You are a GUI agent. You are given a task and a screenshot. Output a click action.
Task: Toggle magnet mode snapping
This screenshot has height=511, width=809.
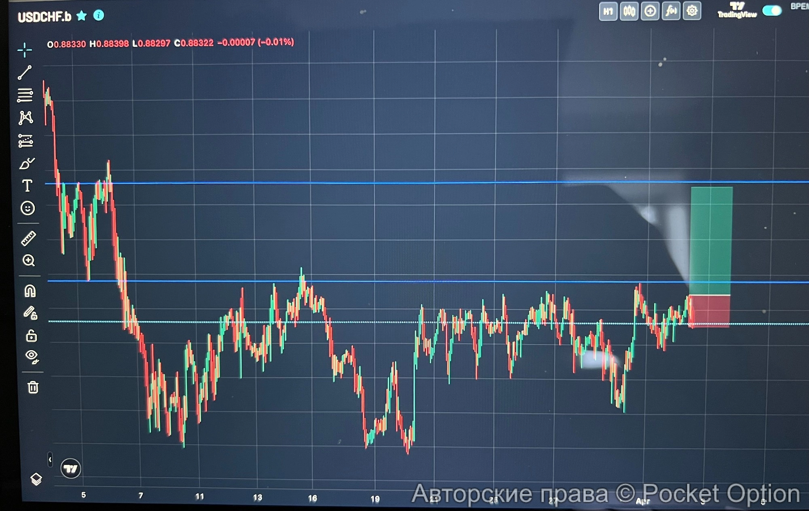pyautogui.click(x=30, y=291)
